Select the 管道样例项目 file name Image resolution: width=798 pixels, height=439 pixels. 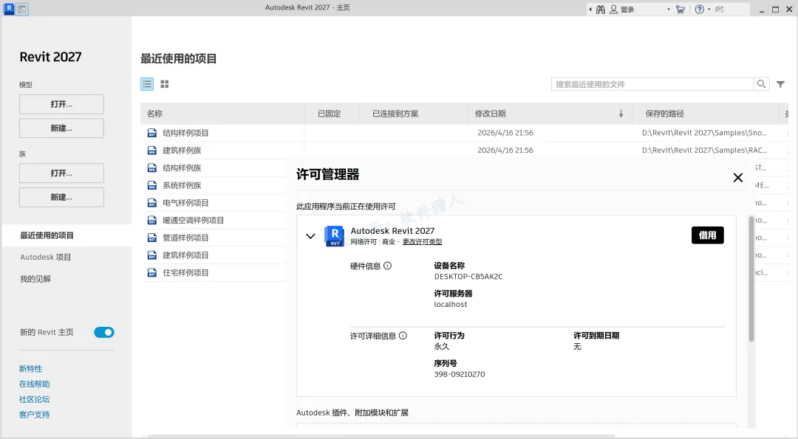click(185, 238)
